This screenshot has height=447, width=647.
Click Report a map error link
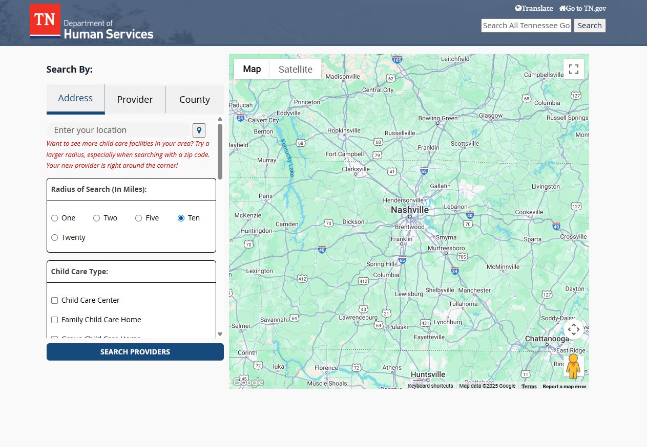[565, 387]
